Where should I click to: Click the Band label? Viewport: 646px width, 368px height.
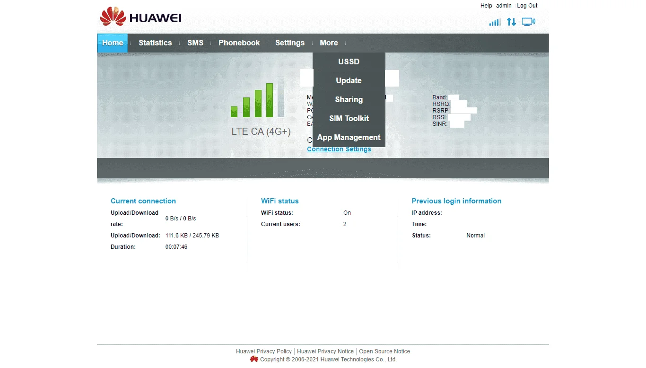pos(440,97)
